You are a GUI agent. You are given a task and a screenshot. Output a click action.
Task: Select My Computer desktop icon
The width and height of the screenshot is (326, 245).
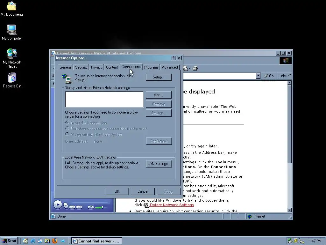coord(12,32)
